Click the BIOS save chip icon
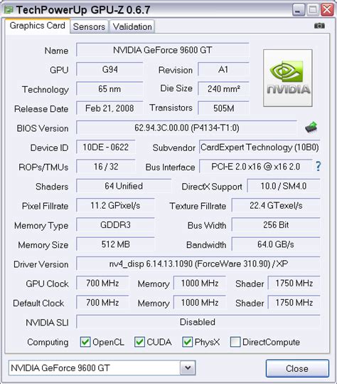The width and height of the screenshot is (337, 384). click(x=311, y=128)
